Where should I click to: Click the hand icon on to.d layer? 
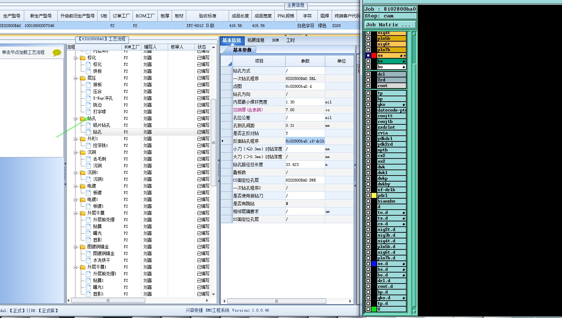(x=404, y=212)
